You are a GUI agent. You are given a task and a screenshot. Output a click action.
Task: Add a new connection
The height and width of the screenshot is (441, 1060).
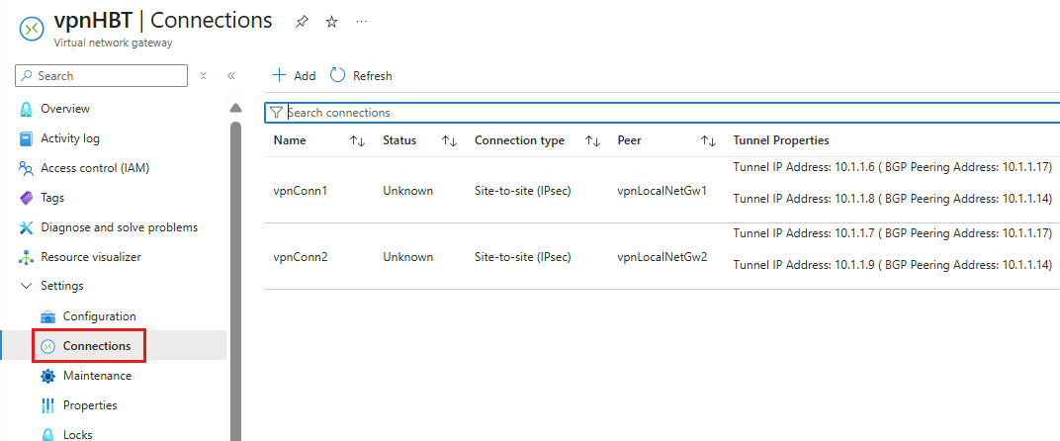click(294, 75)
